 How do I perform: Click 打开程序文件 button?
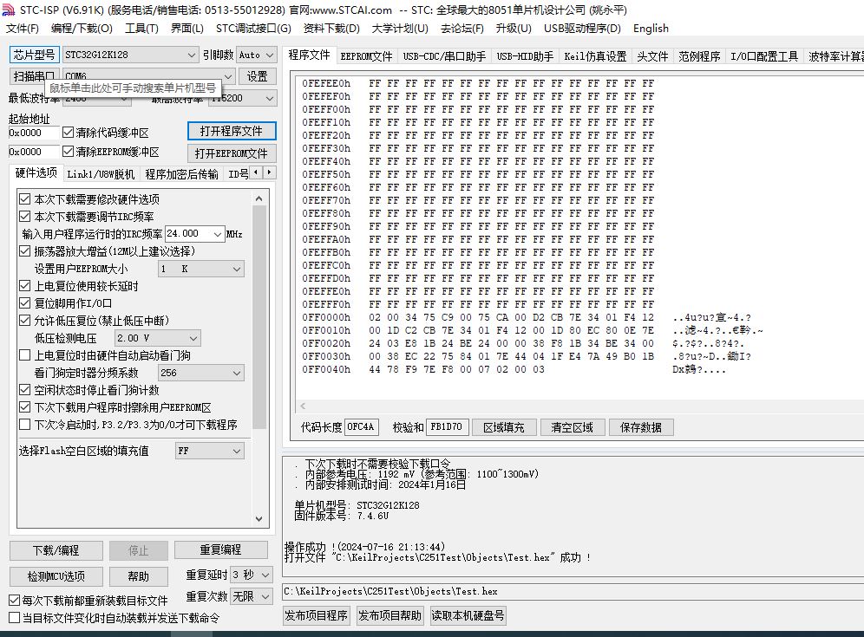click(x=232, y=131)
